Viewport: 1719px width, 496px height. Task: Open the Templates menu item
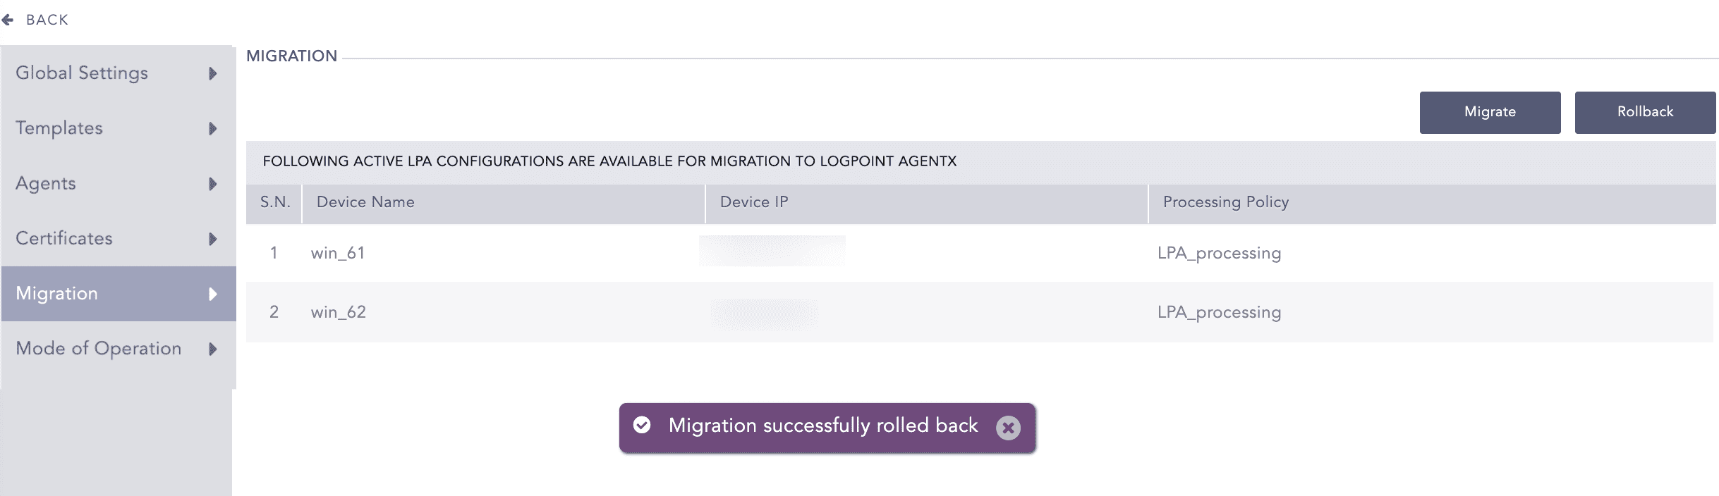coord(59,128)
